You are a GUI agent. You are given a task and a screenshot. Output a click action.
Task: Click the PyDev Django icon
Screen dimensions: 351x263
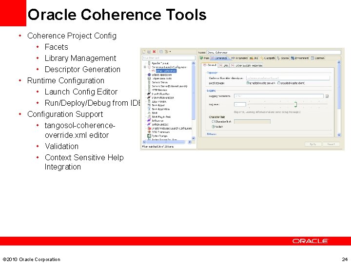(x=149, y=136)
